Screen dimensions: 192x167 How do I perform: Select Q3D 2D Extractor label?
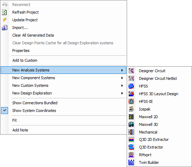tap(154, 139)
